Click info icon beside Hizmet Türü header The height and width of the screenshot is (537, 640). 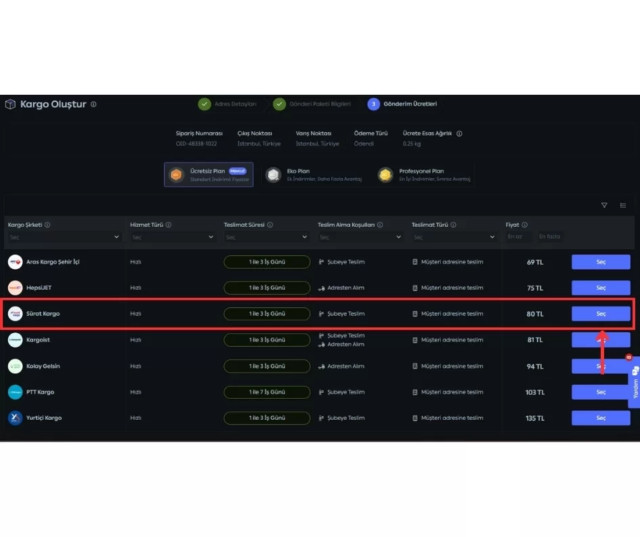pyautogui.click(x=169, y=225)
